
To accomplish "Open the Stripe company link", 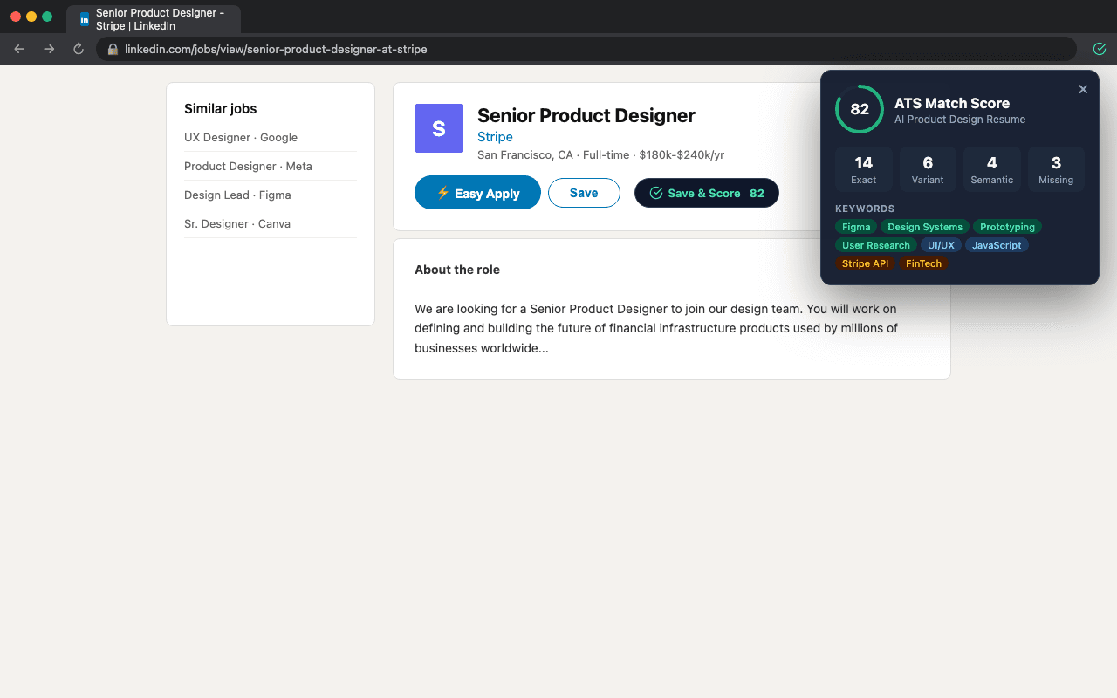I will click(x=495, y=137).
